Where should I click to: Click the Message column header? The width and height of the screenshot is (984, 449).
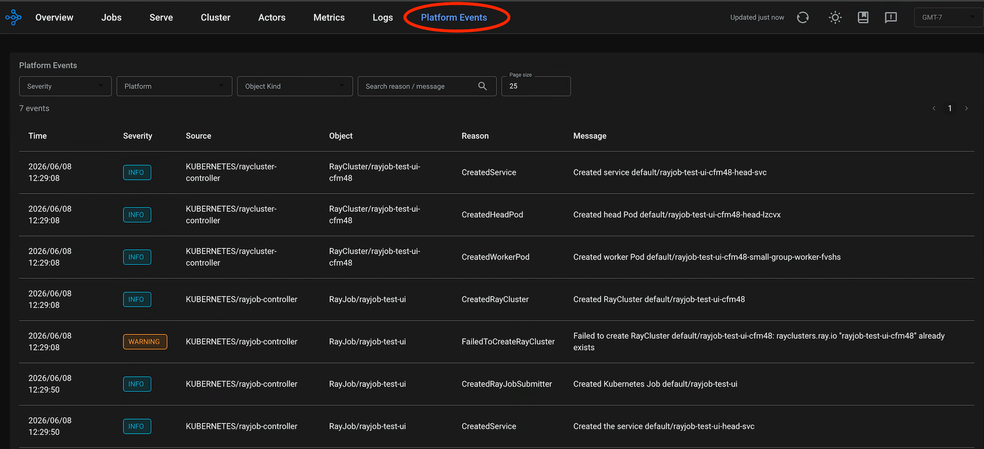point(590,136)
